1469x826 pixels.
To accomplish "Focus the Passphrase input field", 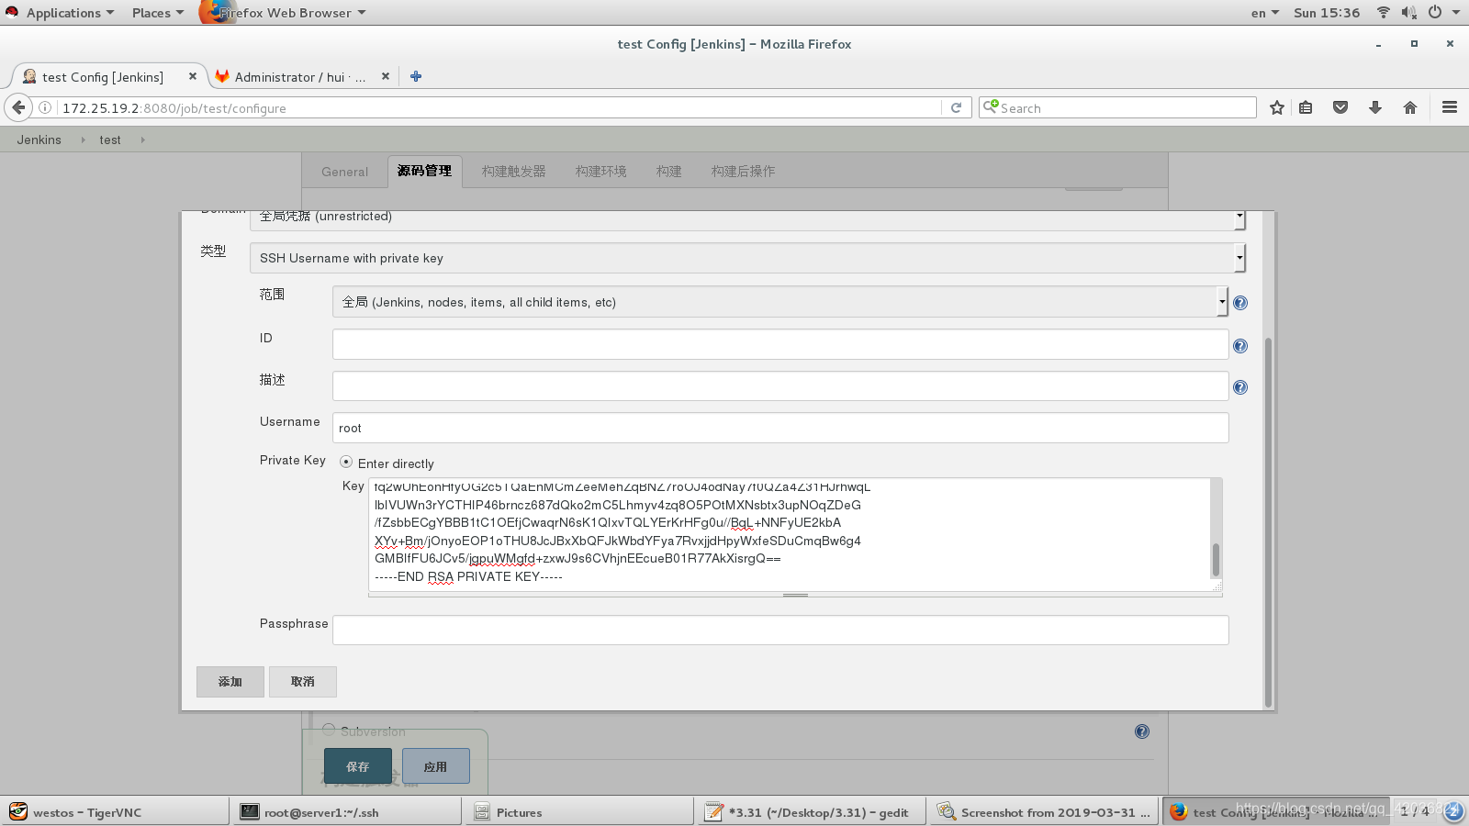I will click(780, 631).
